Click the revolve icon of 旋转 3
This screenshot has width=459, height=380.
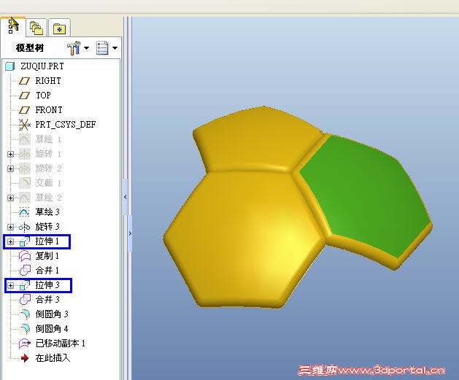tap(24, 227)
